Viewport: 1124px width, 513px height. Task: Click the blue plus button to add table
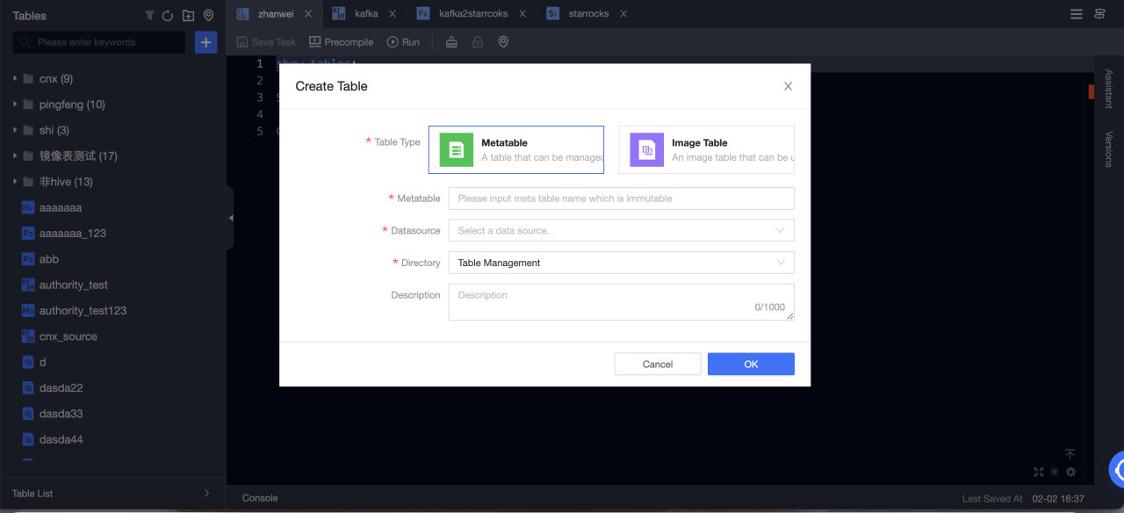tap(205, 42)
